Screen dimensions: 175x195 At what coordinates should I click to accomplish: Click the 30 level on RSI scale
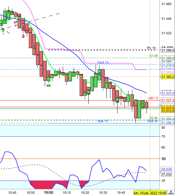163,181
